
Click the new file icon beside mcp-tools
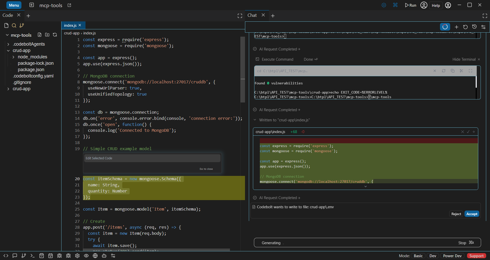click(40, 35)
